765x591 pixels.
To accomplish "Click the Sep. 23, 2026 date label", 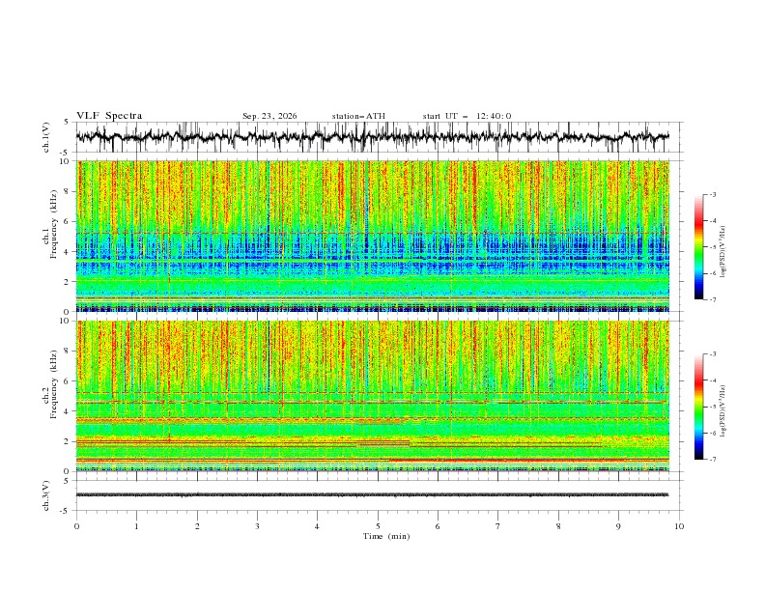I will (x=269, y=116).
